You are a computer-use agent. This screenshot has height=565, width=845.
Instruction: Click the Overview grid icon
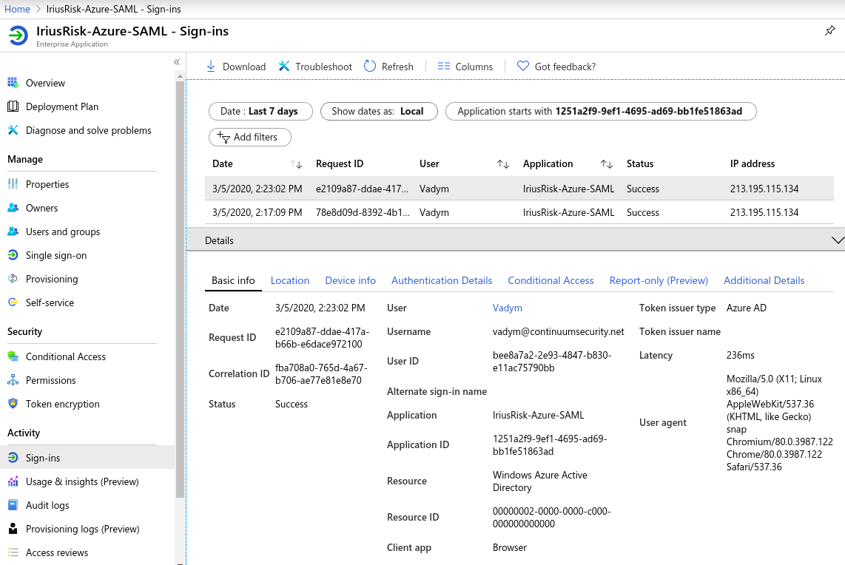[x=13, y=83]
